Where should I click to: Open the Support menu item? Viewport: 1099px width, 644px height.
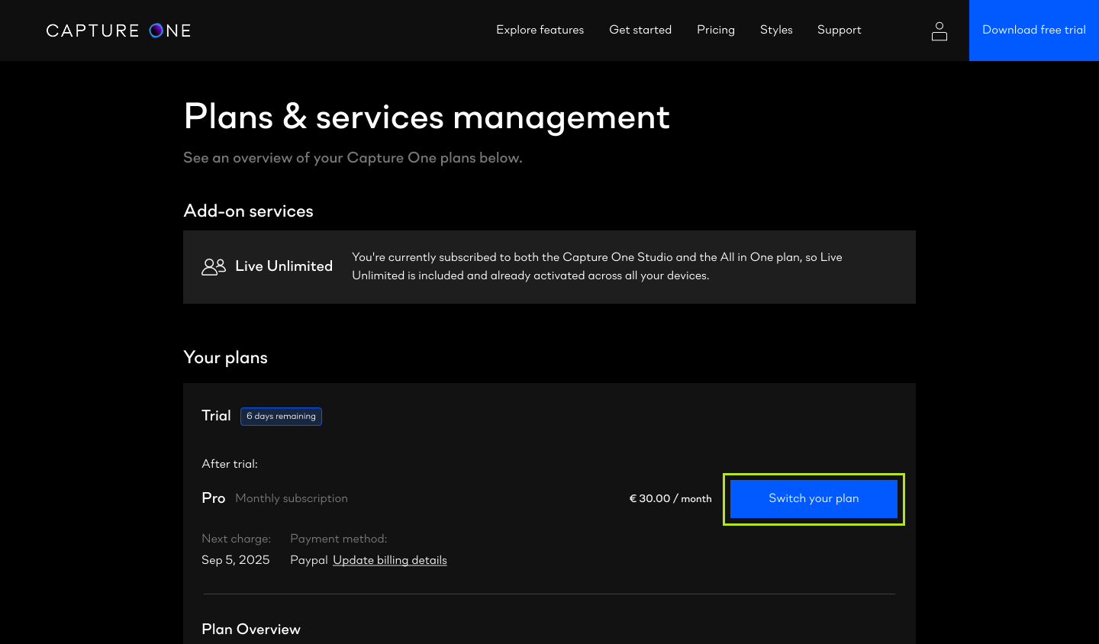tap(839, 30)
